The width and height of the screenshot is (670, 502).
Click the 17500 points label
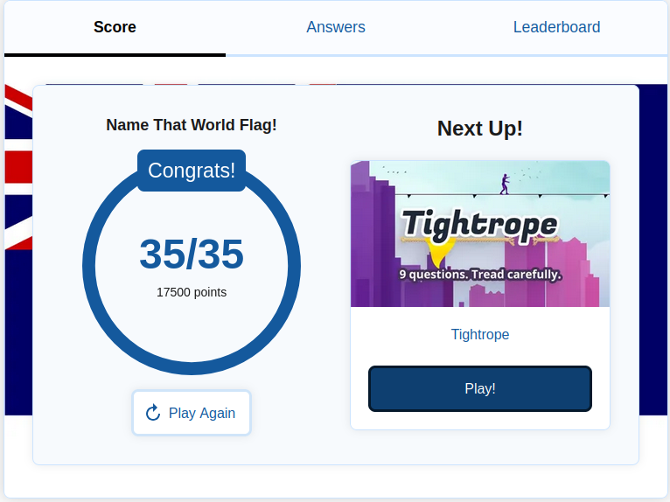point(192,292)
